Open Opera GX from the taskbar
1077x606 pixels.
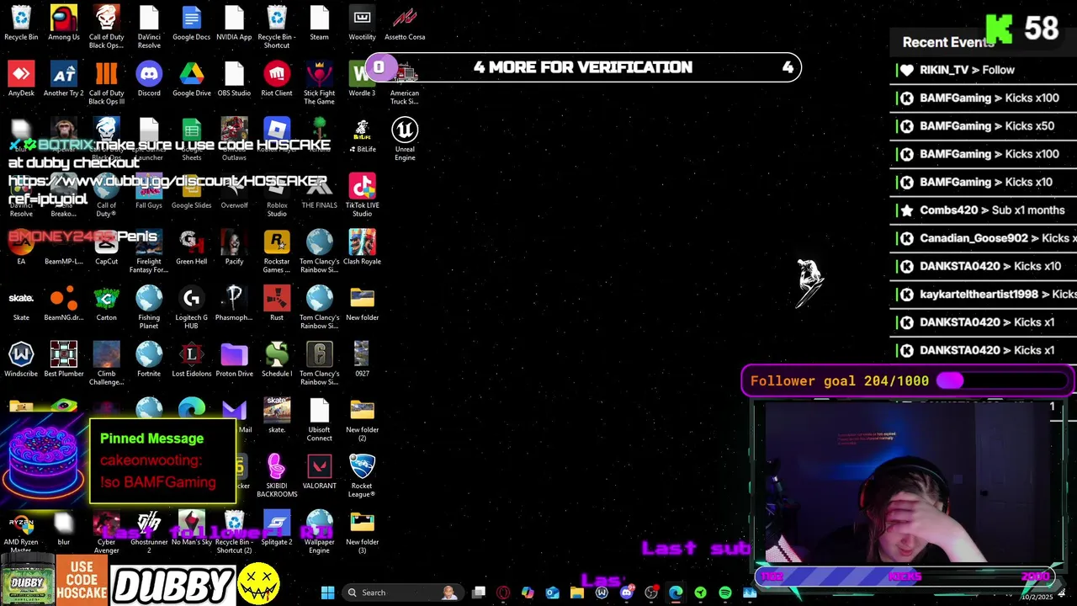tap(503, 593)
